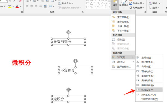The height and width of the screenshot is (110, 167).
Task: Pick the curve line shape
Action: tap(99, 7)
